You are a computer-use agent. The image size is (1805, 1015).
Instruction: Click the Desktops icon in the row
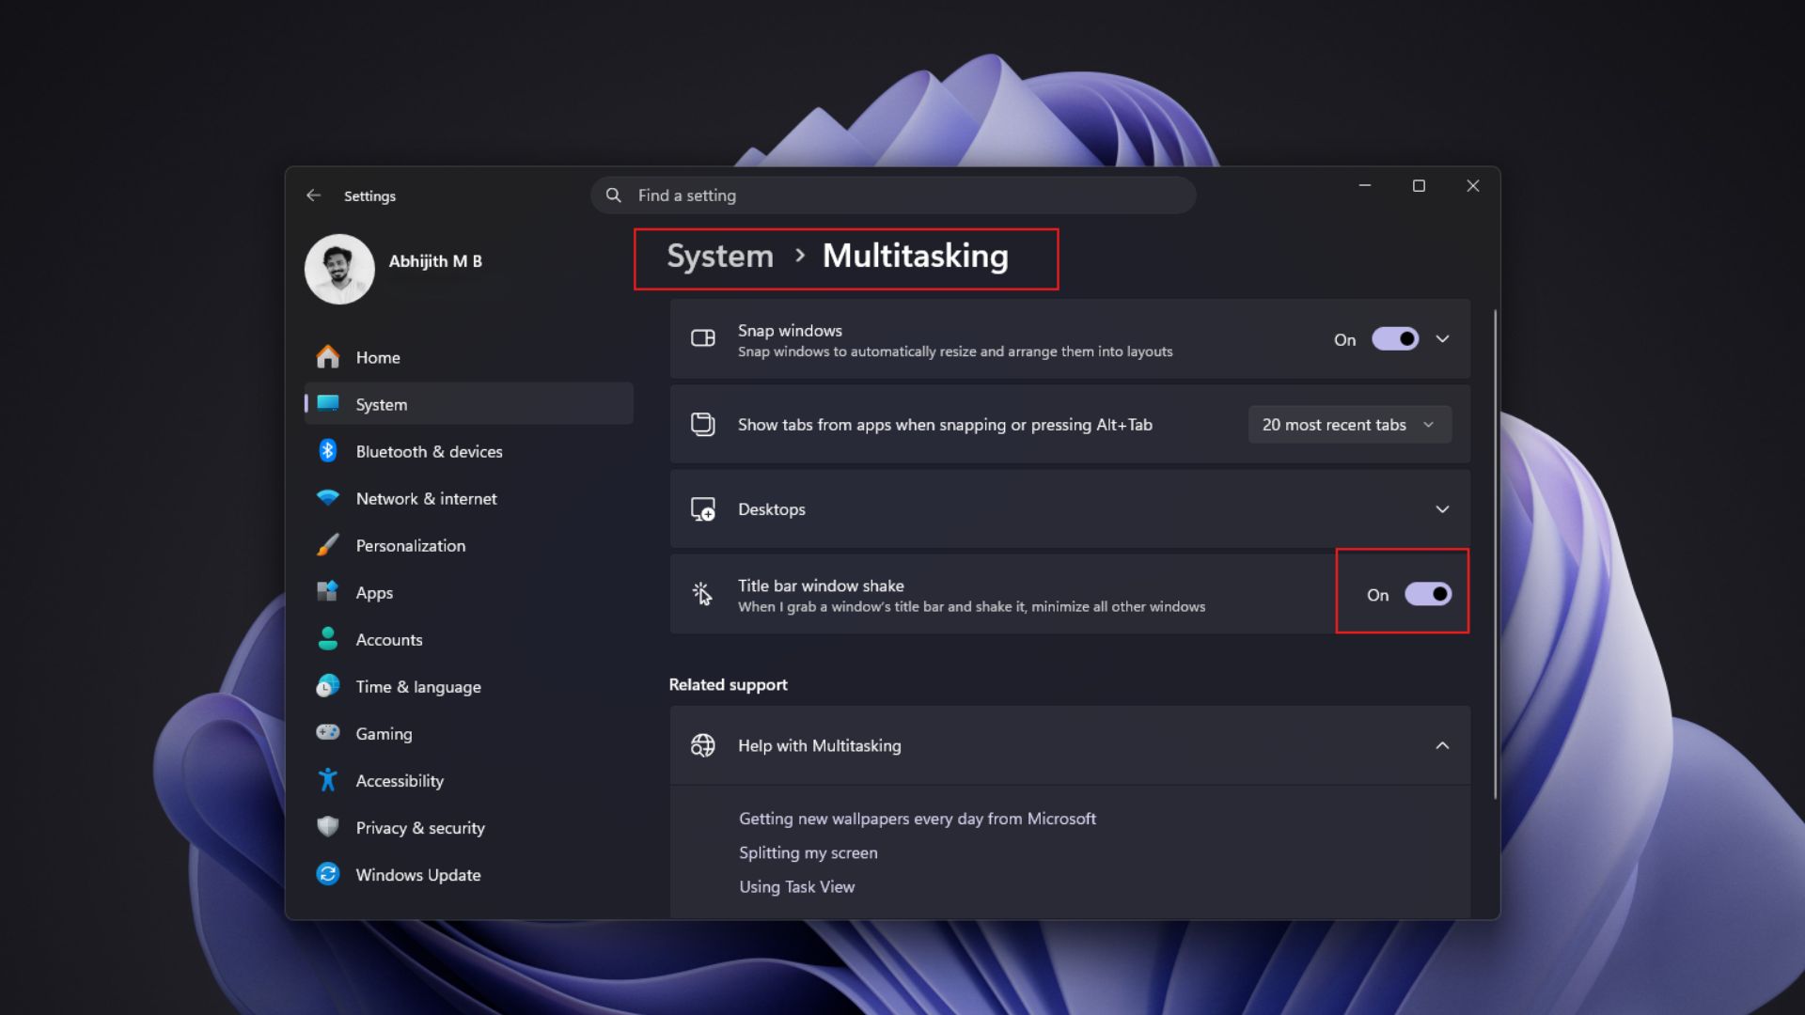point(703,509)
